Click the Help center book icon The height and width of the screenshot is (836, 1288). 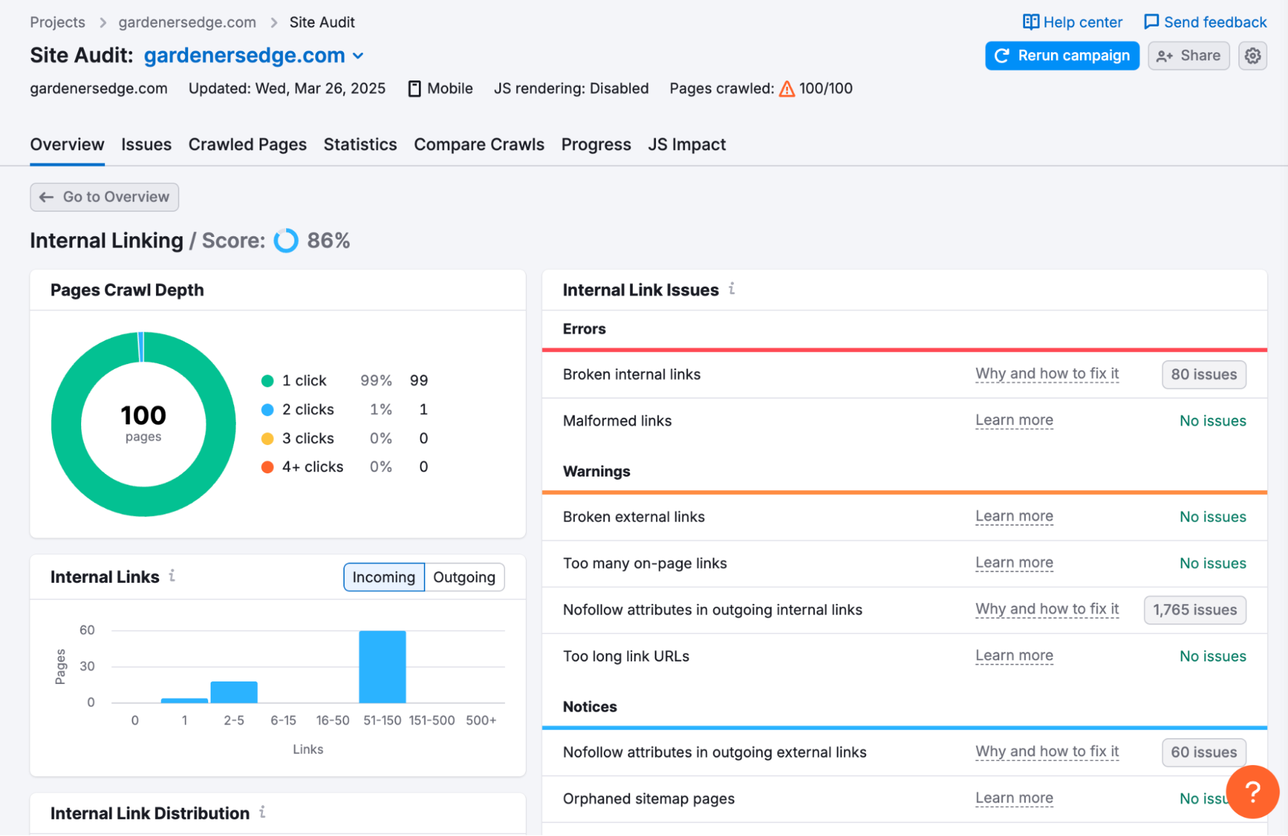(x=1030, y=22)
